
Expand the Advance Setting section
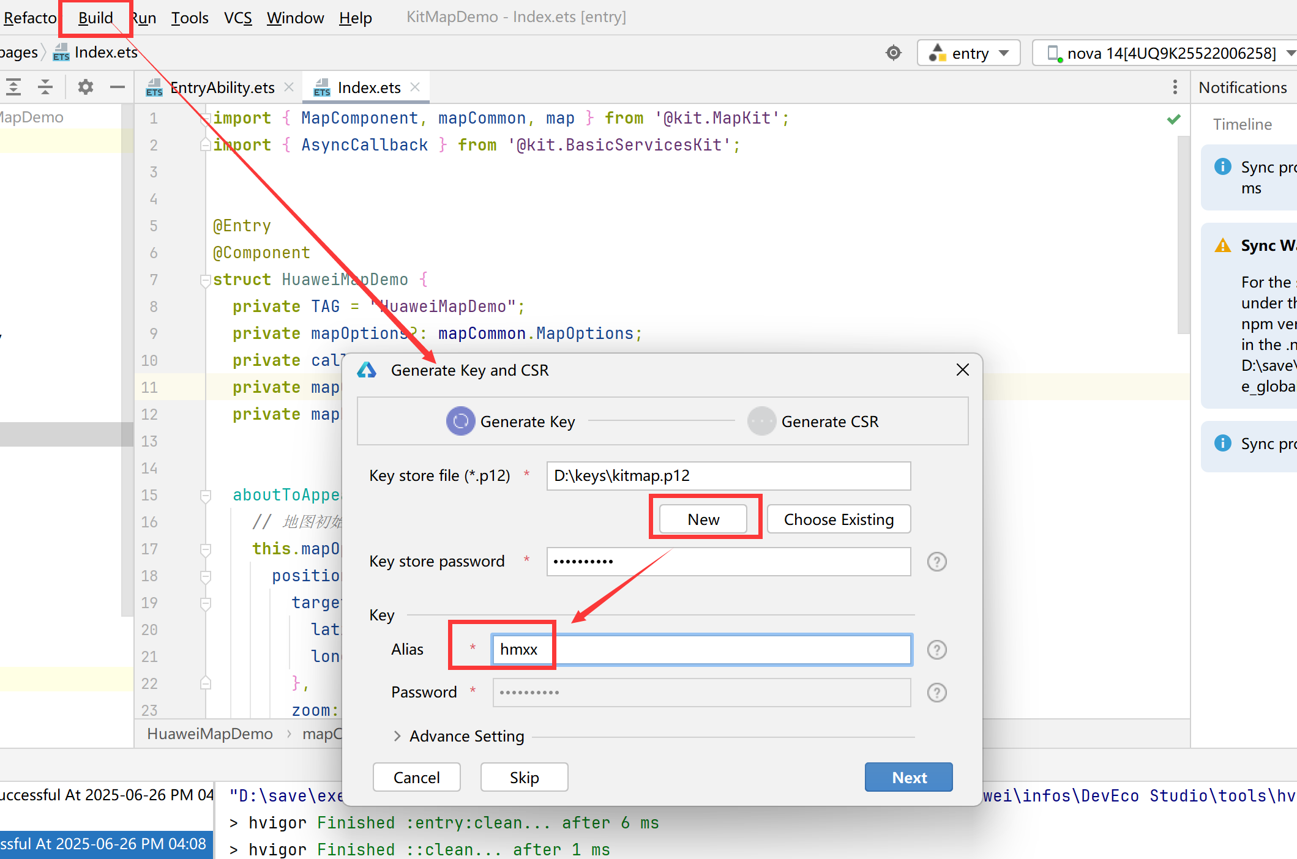pyautogui.click(x=397, y=736)
